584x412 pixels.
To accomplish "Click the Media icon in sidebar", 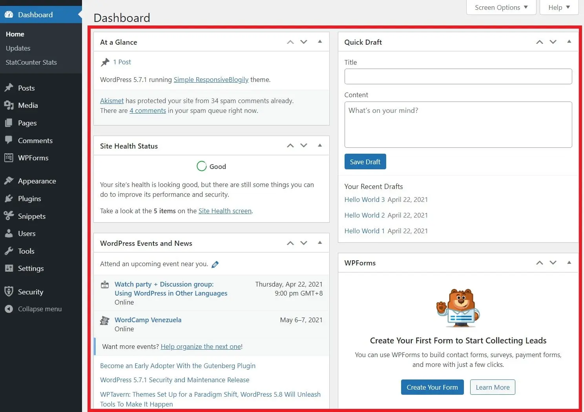I will (9, 105).
